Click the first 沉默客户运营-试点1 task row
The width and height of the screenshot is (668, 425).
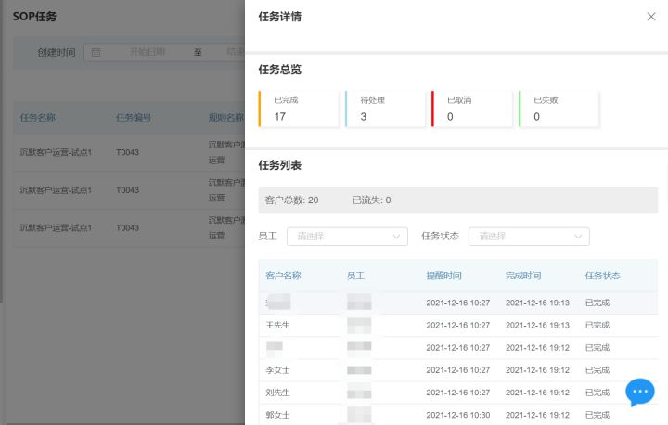click(56, 152)
